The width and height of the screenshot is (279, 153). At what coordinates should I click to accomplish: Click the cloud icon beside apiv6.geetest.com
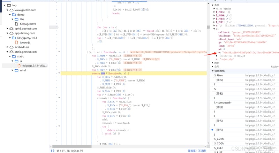tap(12, 29)
